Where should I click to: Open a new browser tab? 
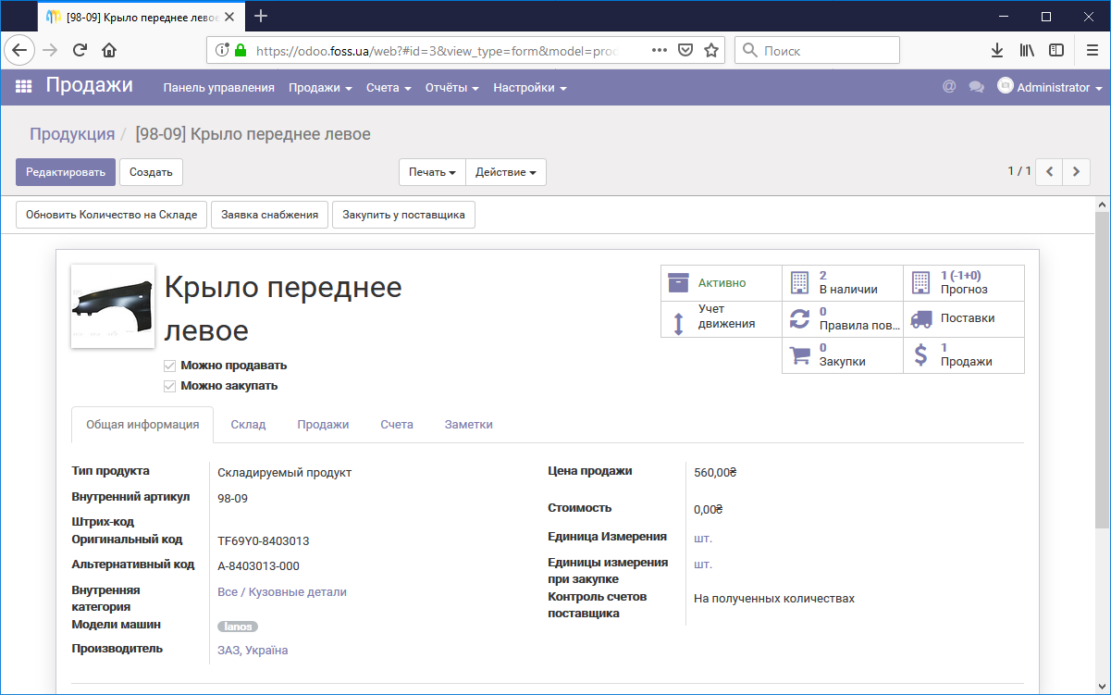(261, 16)
